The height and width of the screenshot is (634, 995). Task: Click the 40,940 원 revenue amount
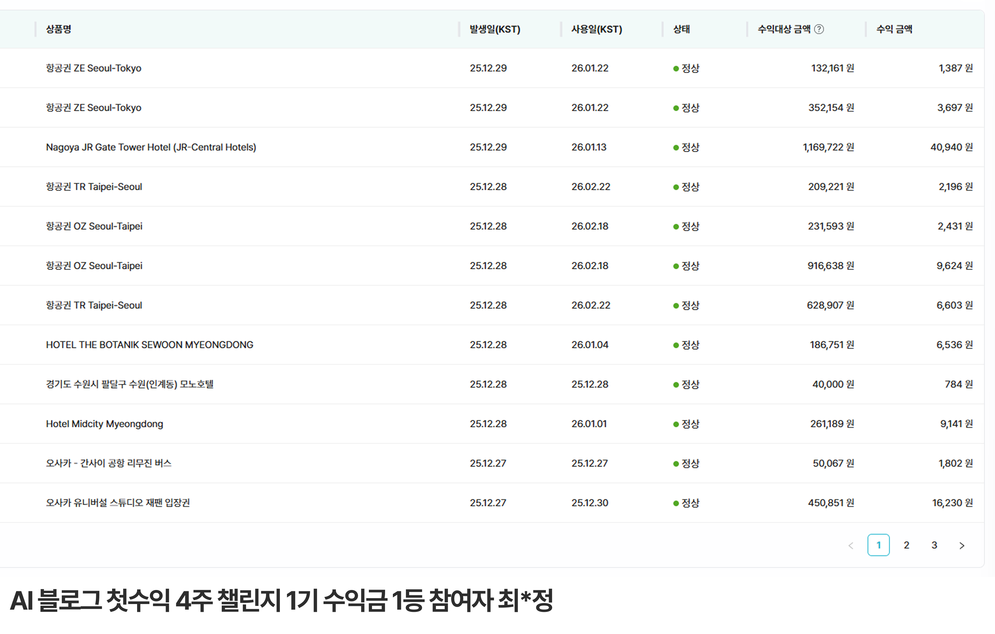pos(951,147)
